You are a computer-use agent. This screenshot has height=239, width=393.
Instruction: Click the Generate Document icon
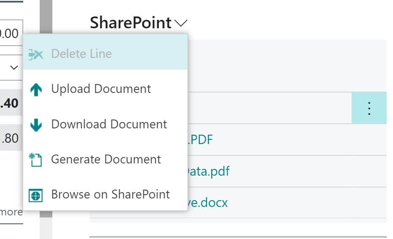(35, 160)
